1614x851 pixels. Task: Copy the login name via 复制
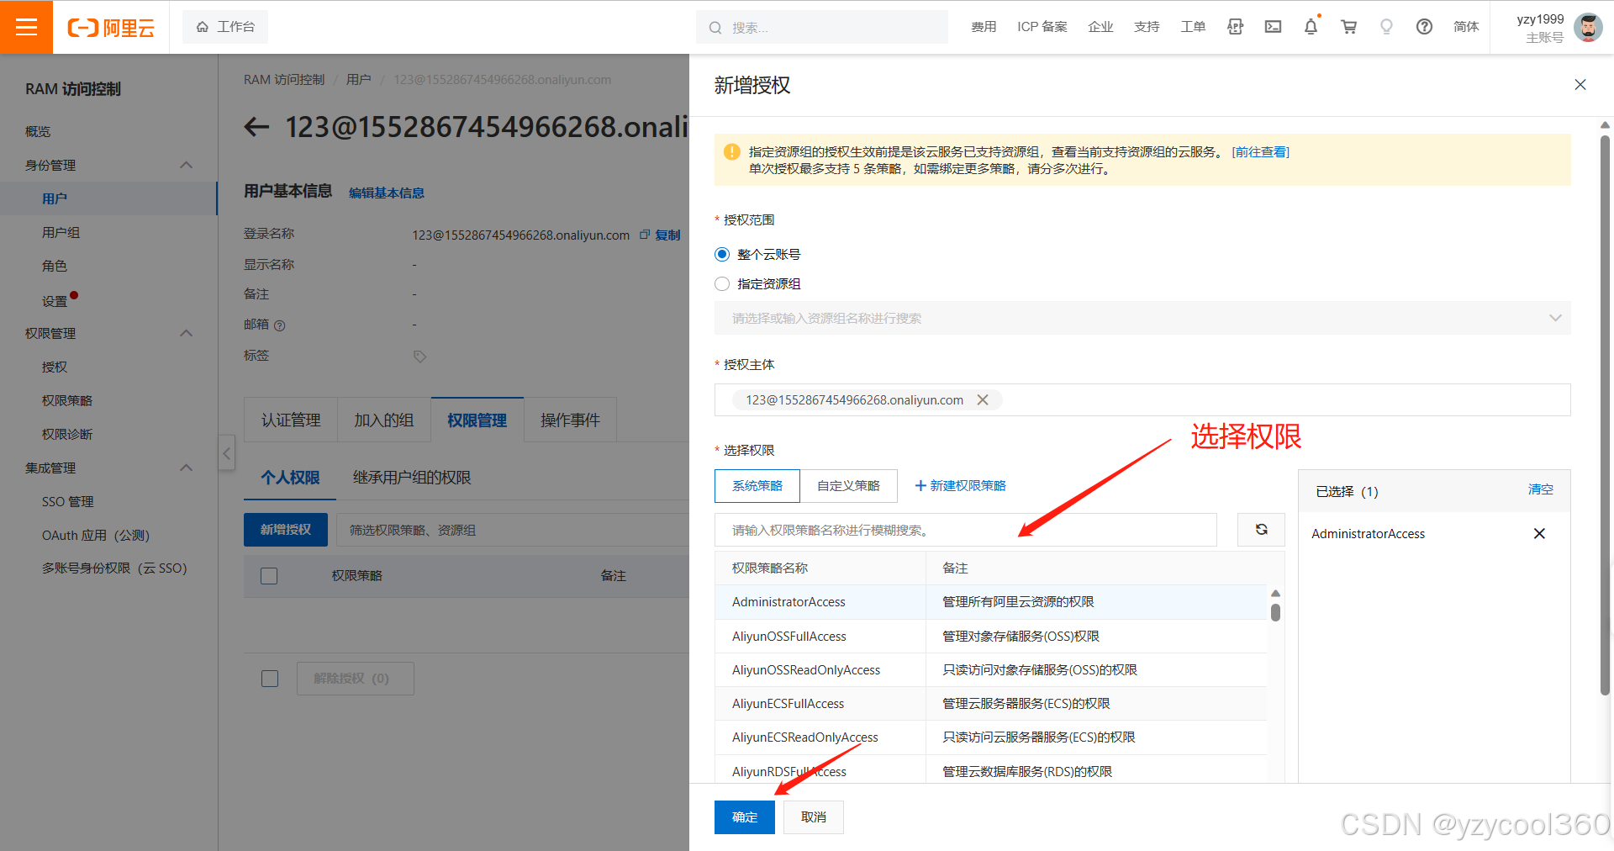tap(661, 235)
